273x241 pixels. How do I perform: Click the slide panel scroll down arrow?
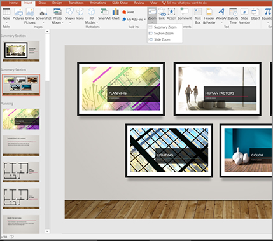click(47, 231)
